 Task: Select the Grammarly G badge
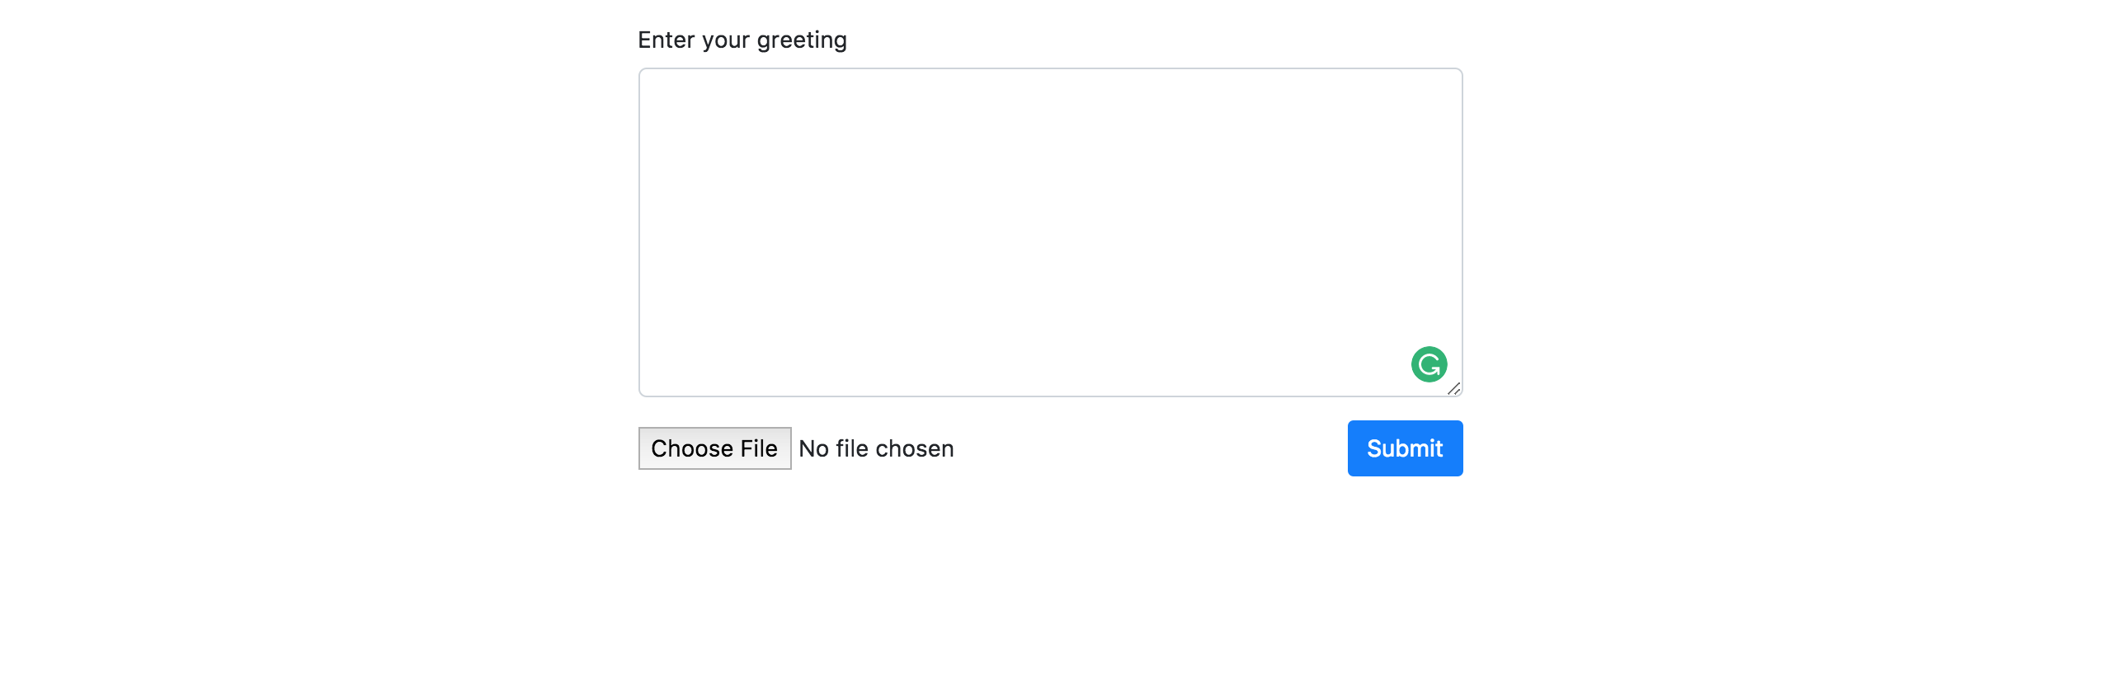1429,364
